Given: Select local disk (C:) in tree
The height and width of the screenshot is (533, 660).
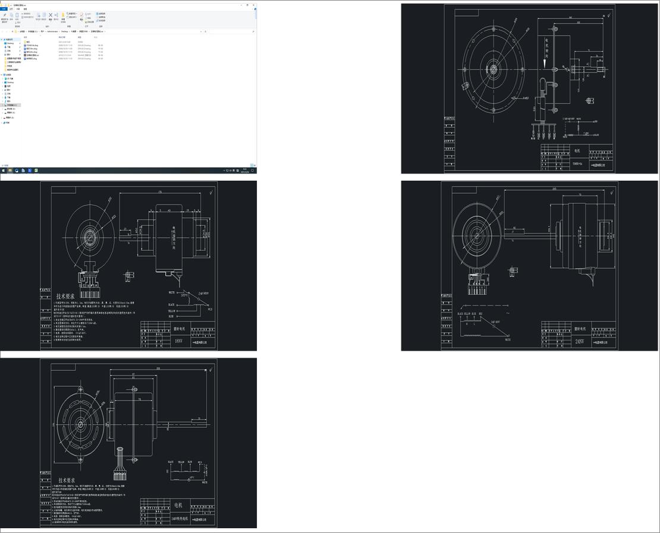Looking at the screenshot, I should [x=11, y=105].
